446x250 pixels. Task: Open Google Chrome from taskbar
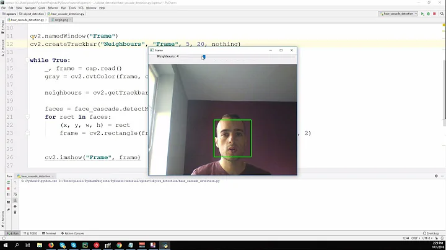(119, 245)
